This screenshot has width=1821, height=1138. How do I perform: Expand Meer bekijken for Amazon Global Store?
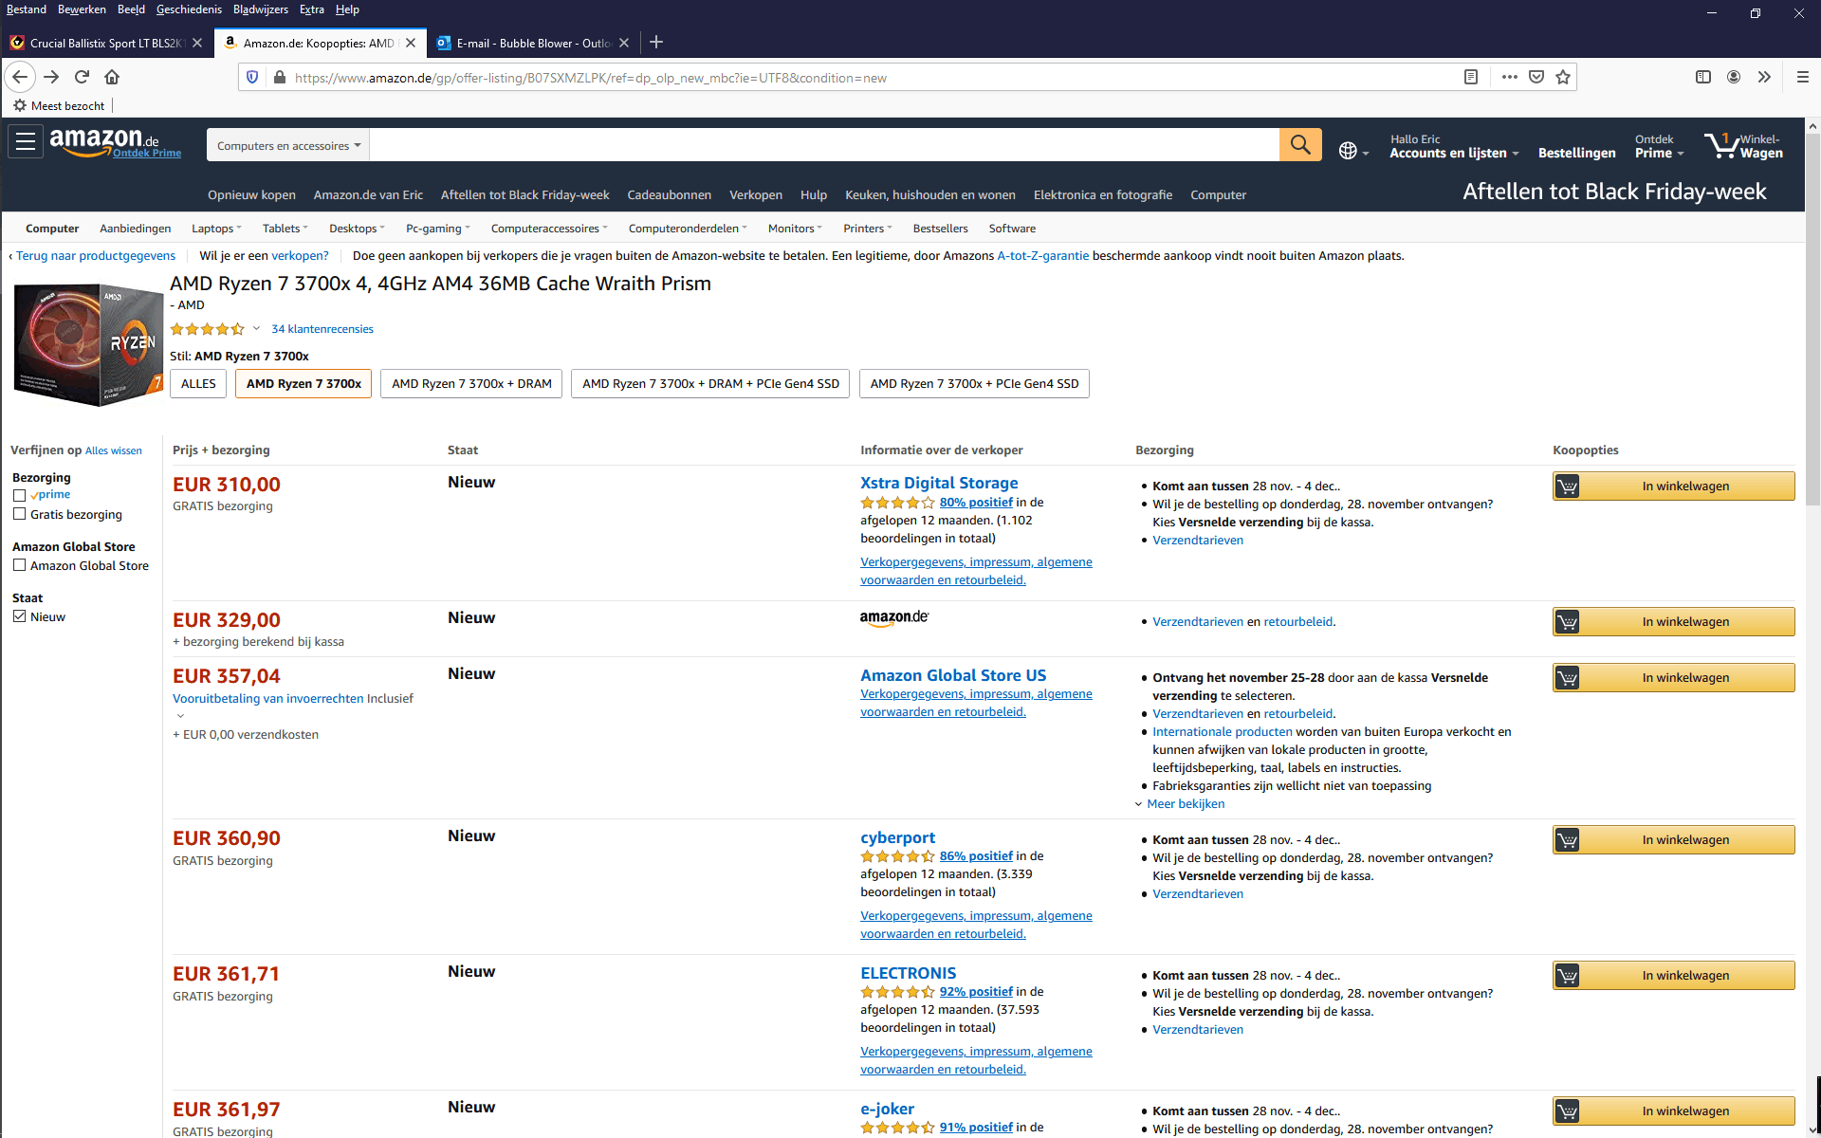pyautogui.click(x=1185, y=803)
